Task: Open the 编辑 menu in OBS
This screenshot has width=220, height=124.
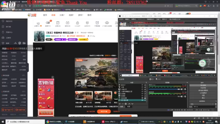Action: [127, 19]
